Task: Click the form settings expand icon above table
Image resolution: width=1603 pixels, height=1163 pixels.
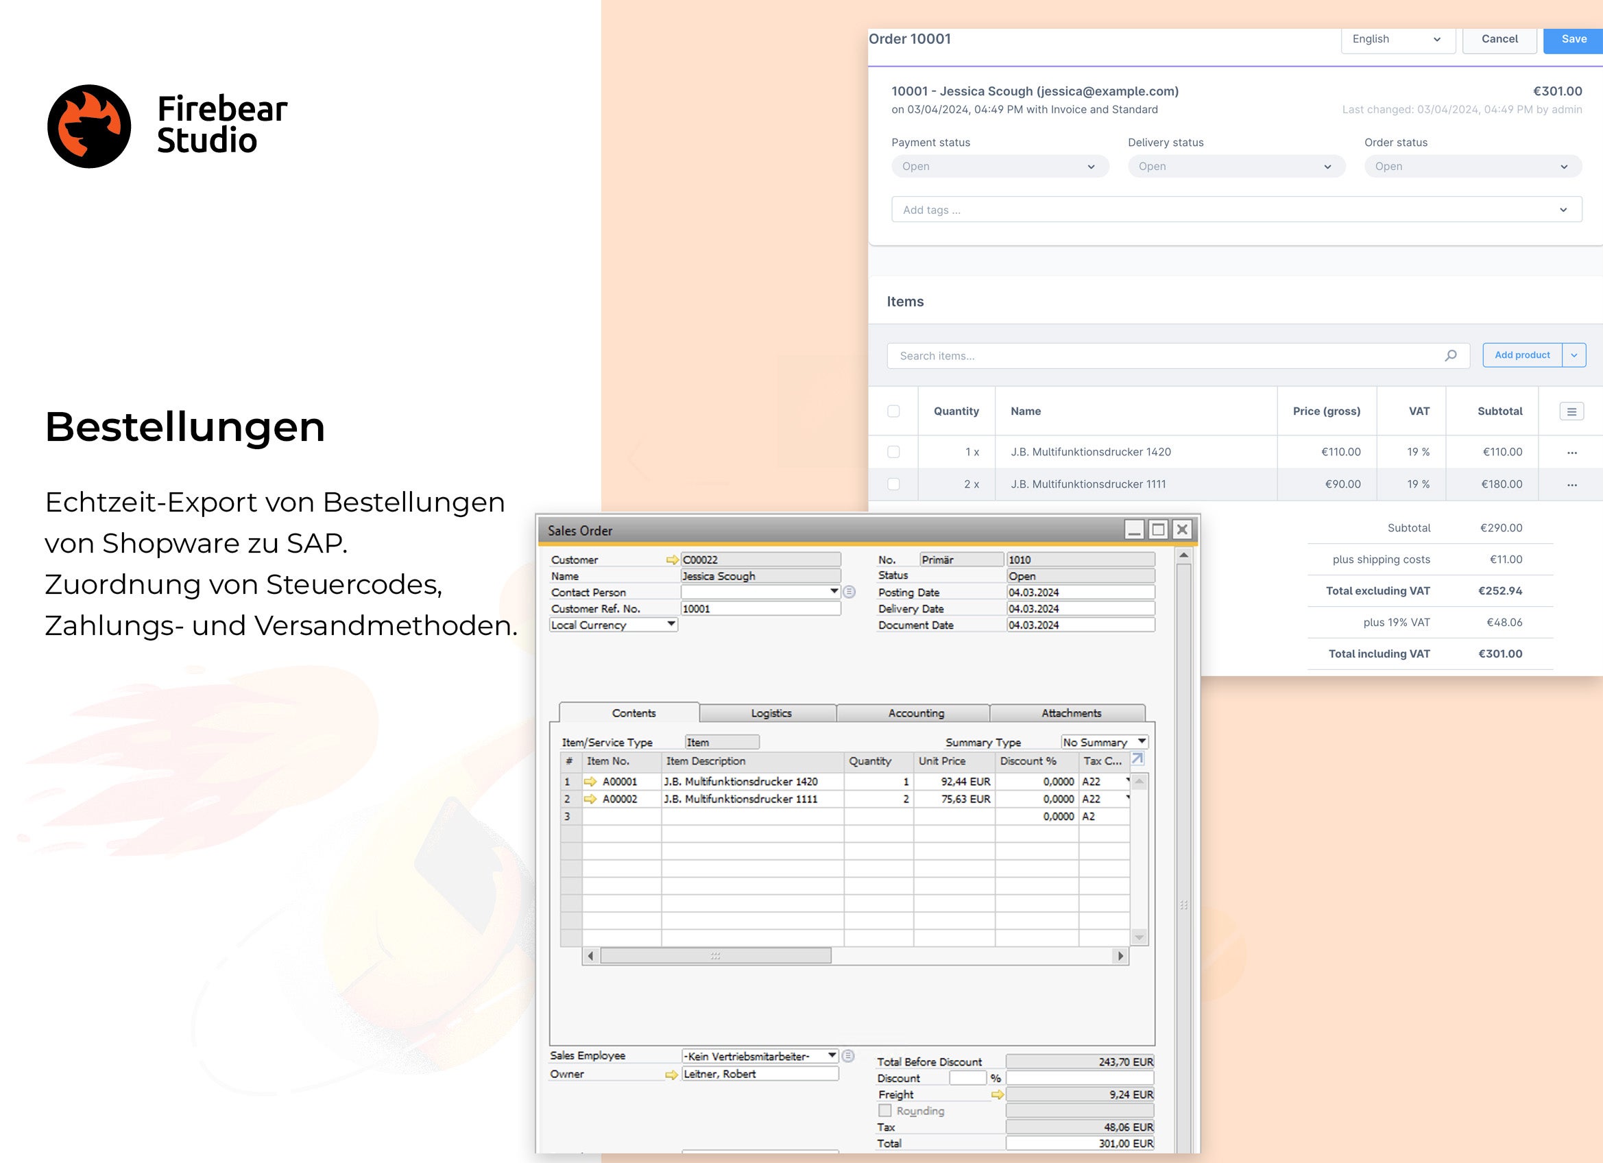Action: click(1137, 758)
